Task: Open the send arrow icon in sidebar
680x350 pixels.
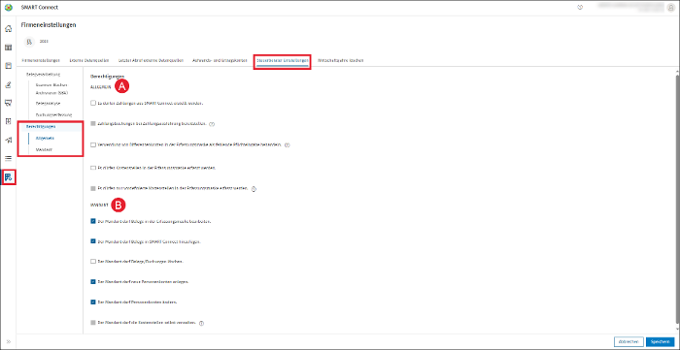Action: click(x=8, y=140)
